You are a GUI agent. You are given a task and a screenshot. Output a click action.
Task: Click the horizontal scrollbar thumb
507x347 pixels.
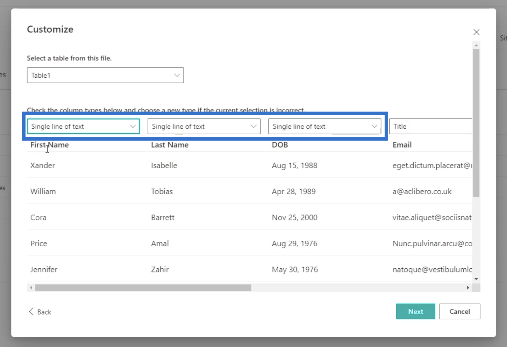click(143, 288)
